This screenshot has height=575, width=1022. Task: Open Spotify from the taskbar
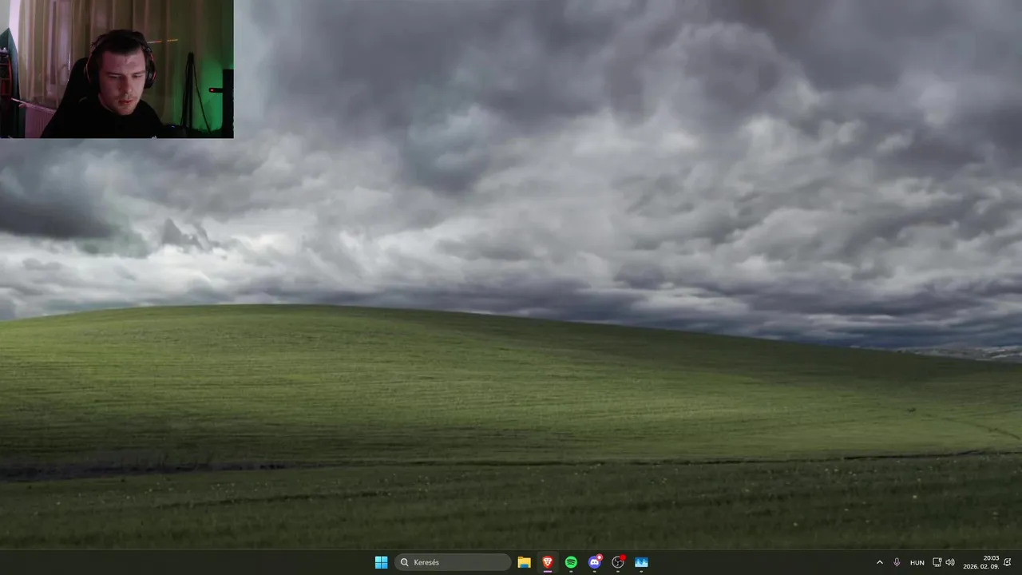[x=571, y=562]
